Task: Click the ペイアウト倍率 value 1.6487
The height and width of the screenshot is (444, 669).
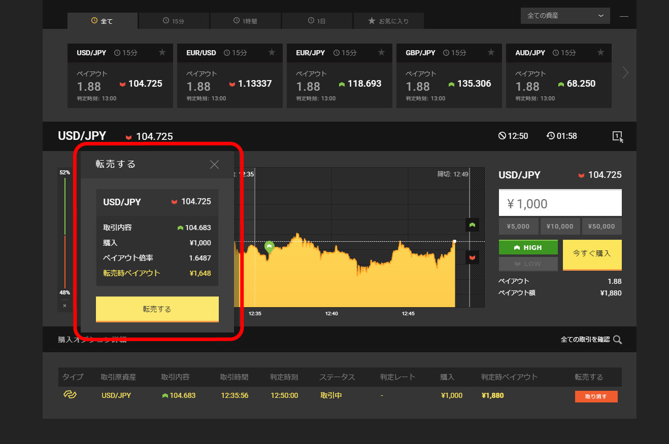Action: point(200,258)
